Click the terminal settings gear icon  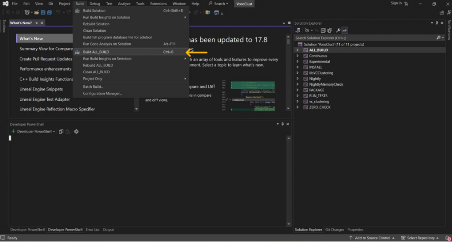(x=76, y=132)
